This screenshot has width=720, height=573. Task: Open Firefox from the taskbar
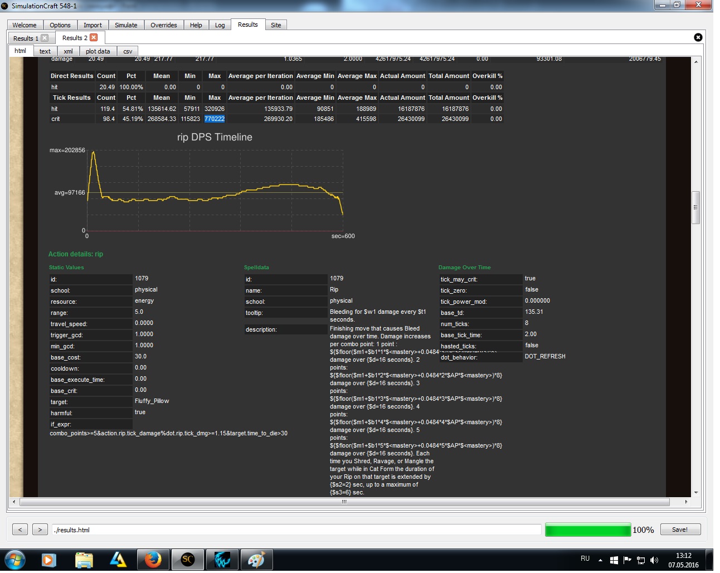tap(153, 560)
